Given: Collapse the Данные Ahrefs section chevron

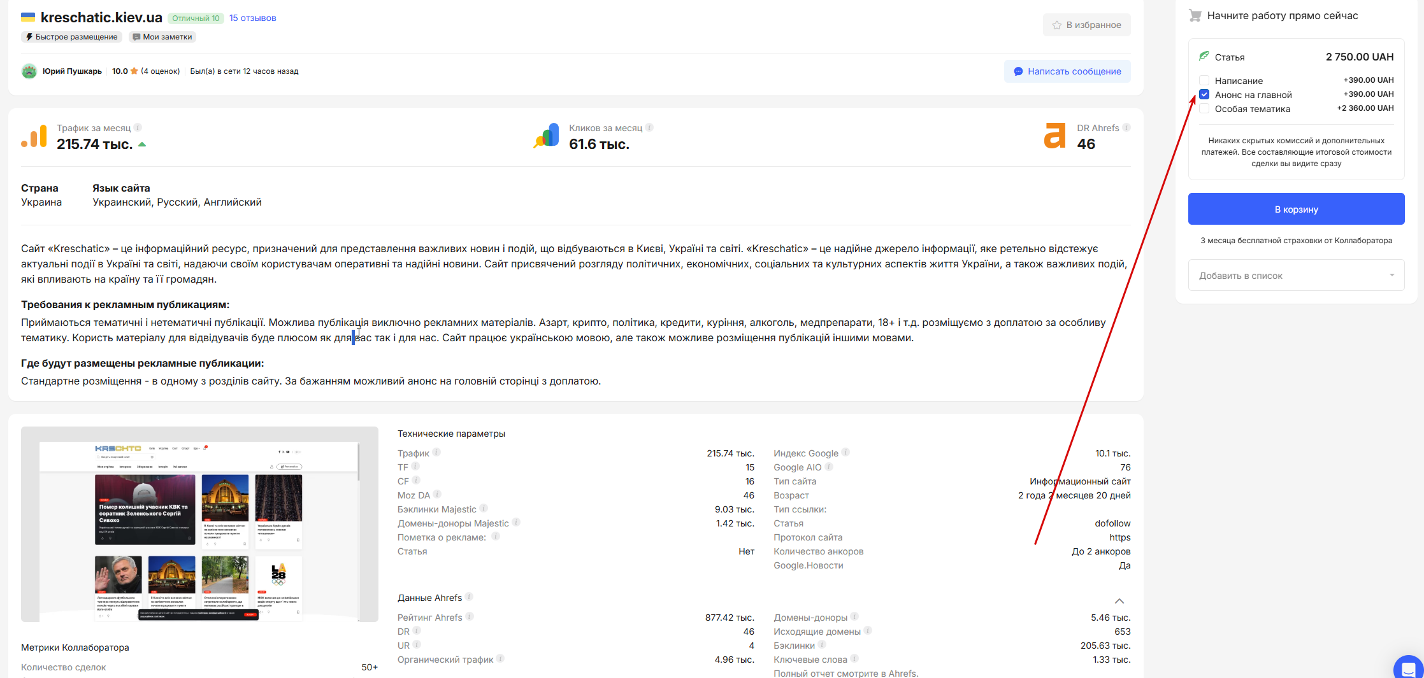Looking at the screenshot, I should [x=1119, y=601].
